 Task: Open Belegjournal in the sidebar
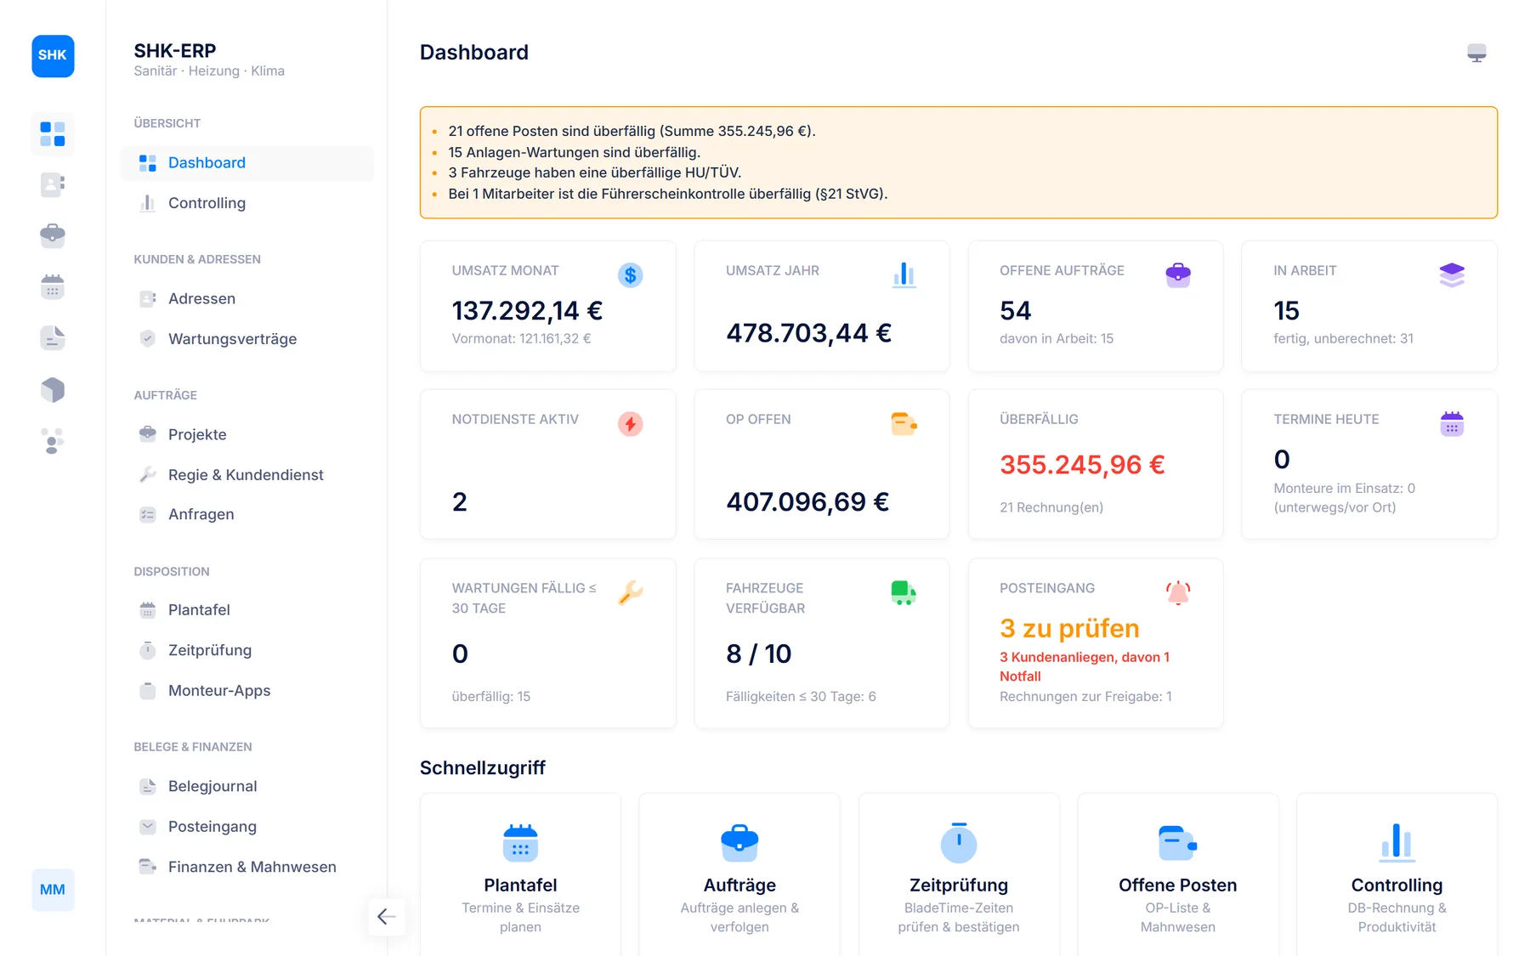coord(246,787)
